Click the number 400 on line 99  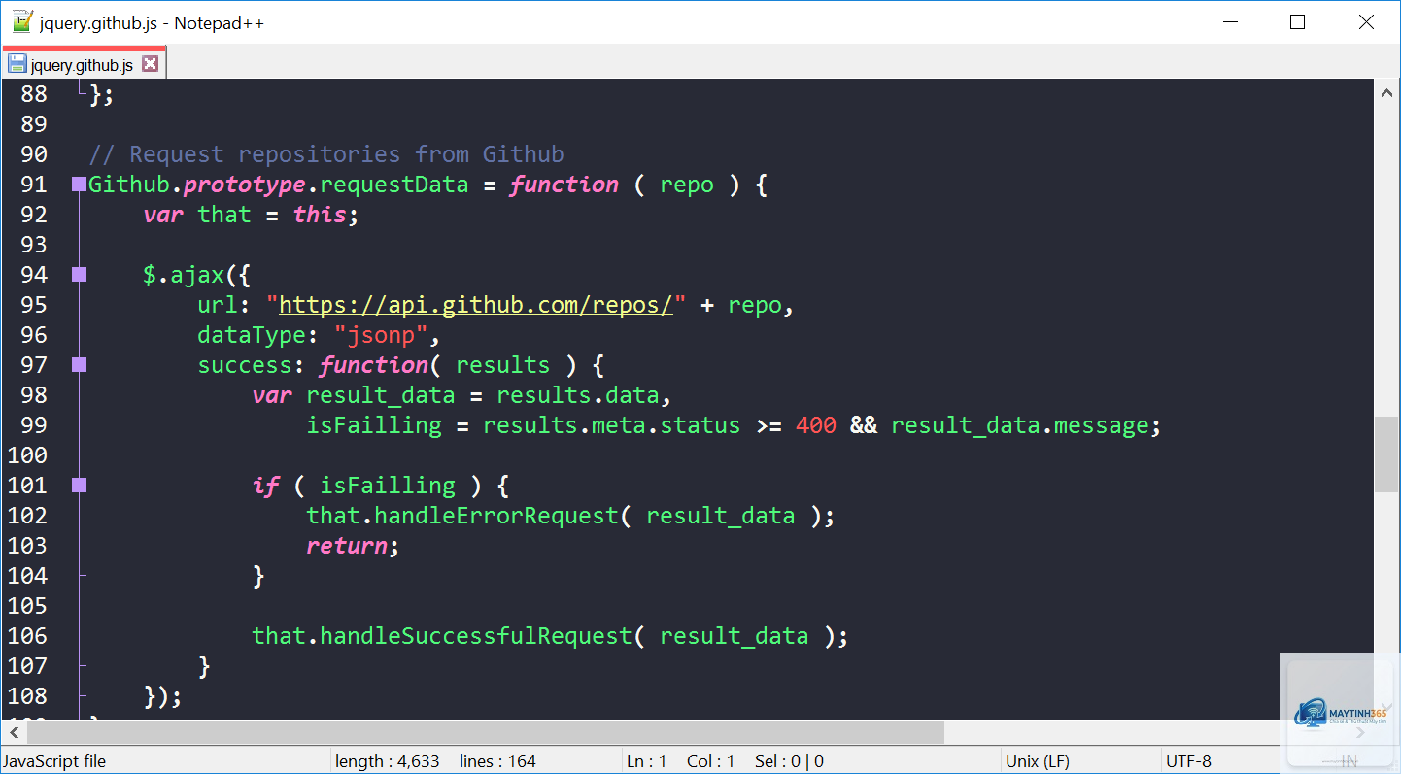click(x=816, y=425)
